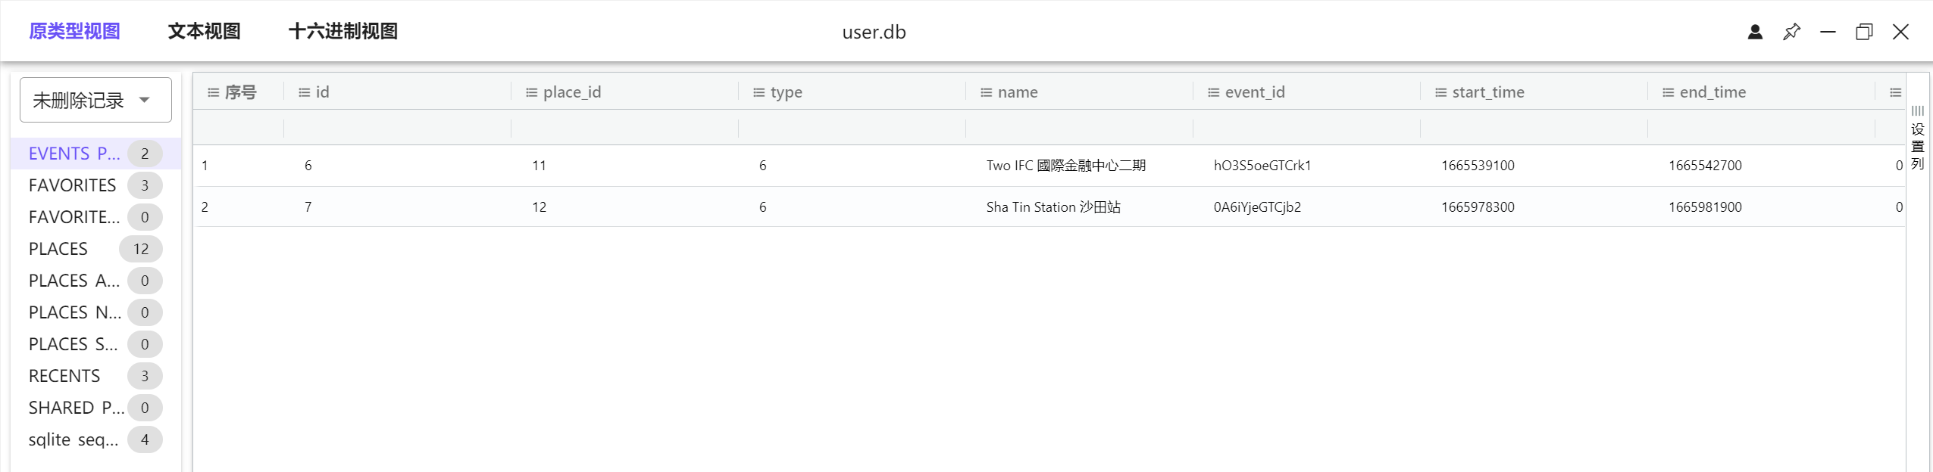Switch to the 文本视图 tab
This screenshot has height=472, width=1933.
[204, 32]
